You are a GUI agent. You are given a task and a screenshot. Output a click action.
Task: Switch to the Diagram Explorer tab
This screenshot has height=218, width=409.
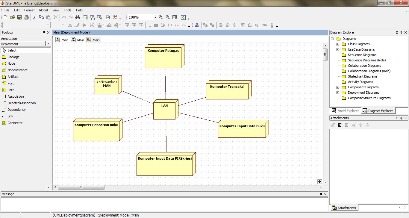378,111
